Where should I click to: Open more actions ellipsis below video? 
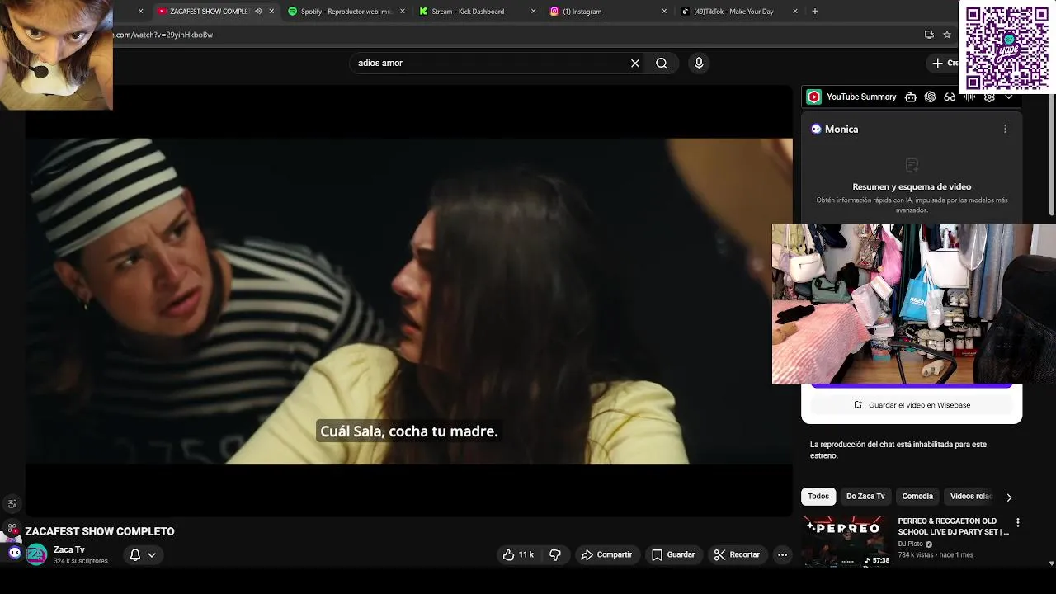coord(782,554)
